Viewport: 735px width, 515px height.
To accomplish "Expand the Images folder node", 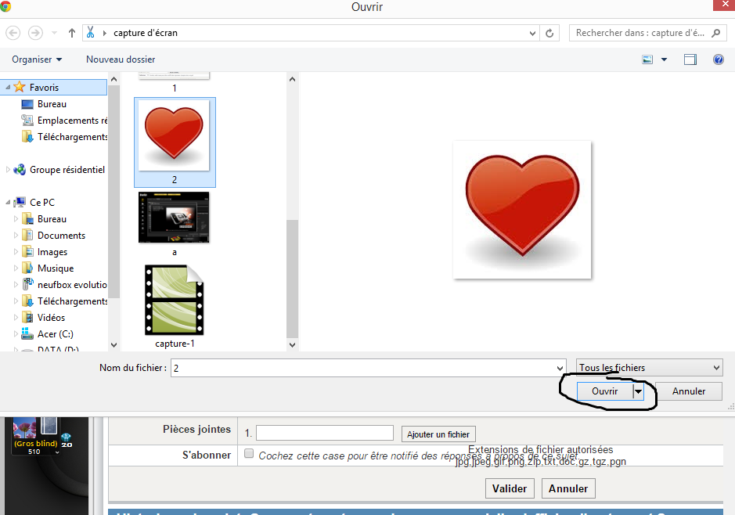I will click(x=16, y=252).
